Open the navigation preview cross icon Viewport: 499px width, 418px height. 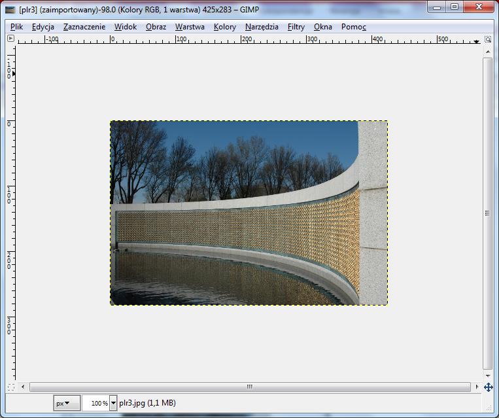tap(488, 387)
